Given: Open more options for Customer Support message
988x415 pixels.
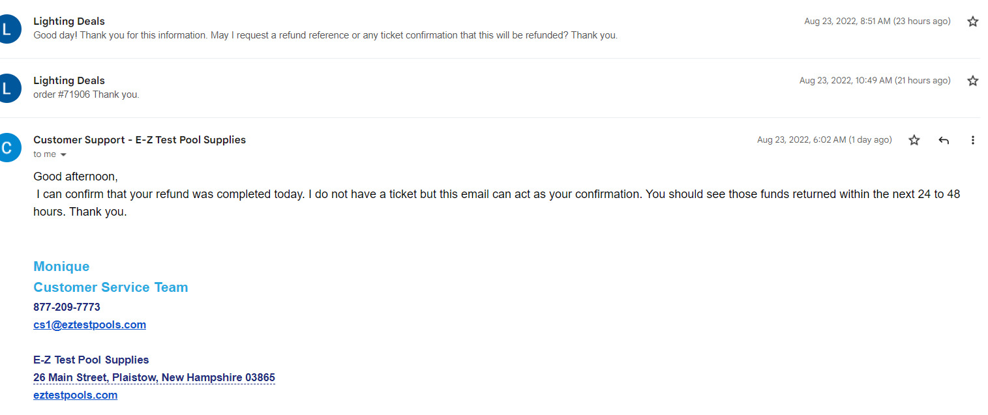Looking at the screenshot, I should 972,140.
